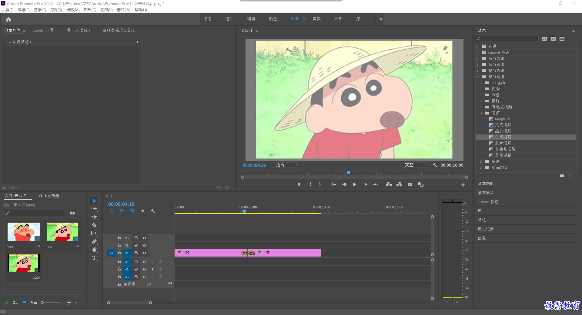Click the Lift button
582x315 pixels.
point(389,184)
